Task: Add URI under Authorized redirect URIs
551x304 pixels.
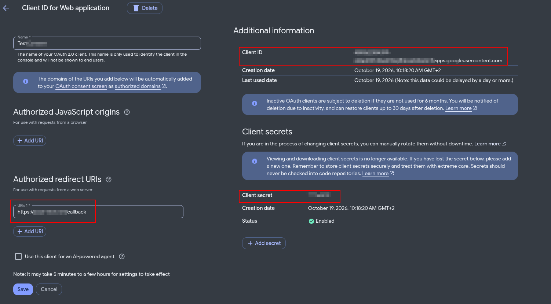Action: coord(30,231)
